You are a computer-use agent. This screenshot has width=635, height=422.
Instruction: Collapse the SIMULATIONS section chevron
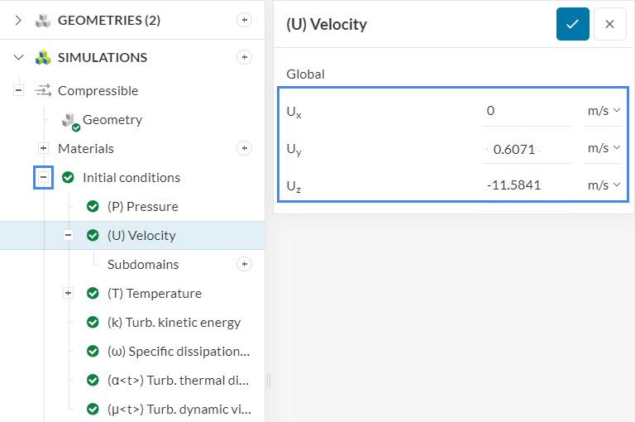(19, 58)
